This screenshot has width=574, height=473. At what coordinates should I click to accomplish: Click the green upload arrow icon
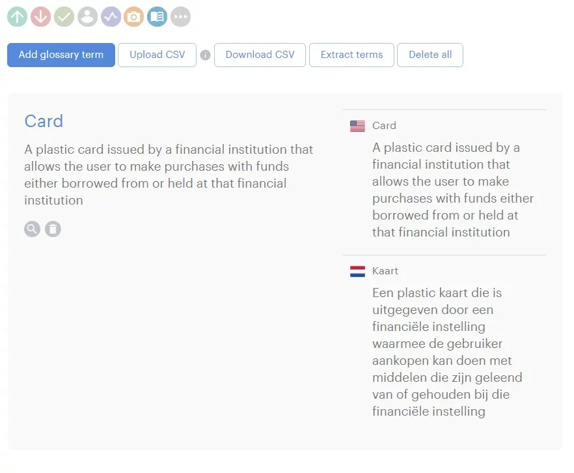pyautogui.click(x=18, y=17)
